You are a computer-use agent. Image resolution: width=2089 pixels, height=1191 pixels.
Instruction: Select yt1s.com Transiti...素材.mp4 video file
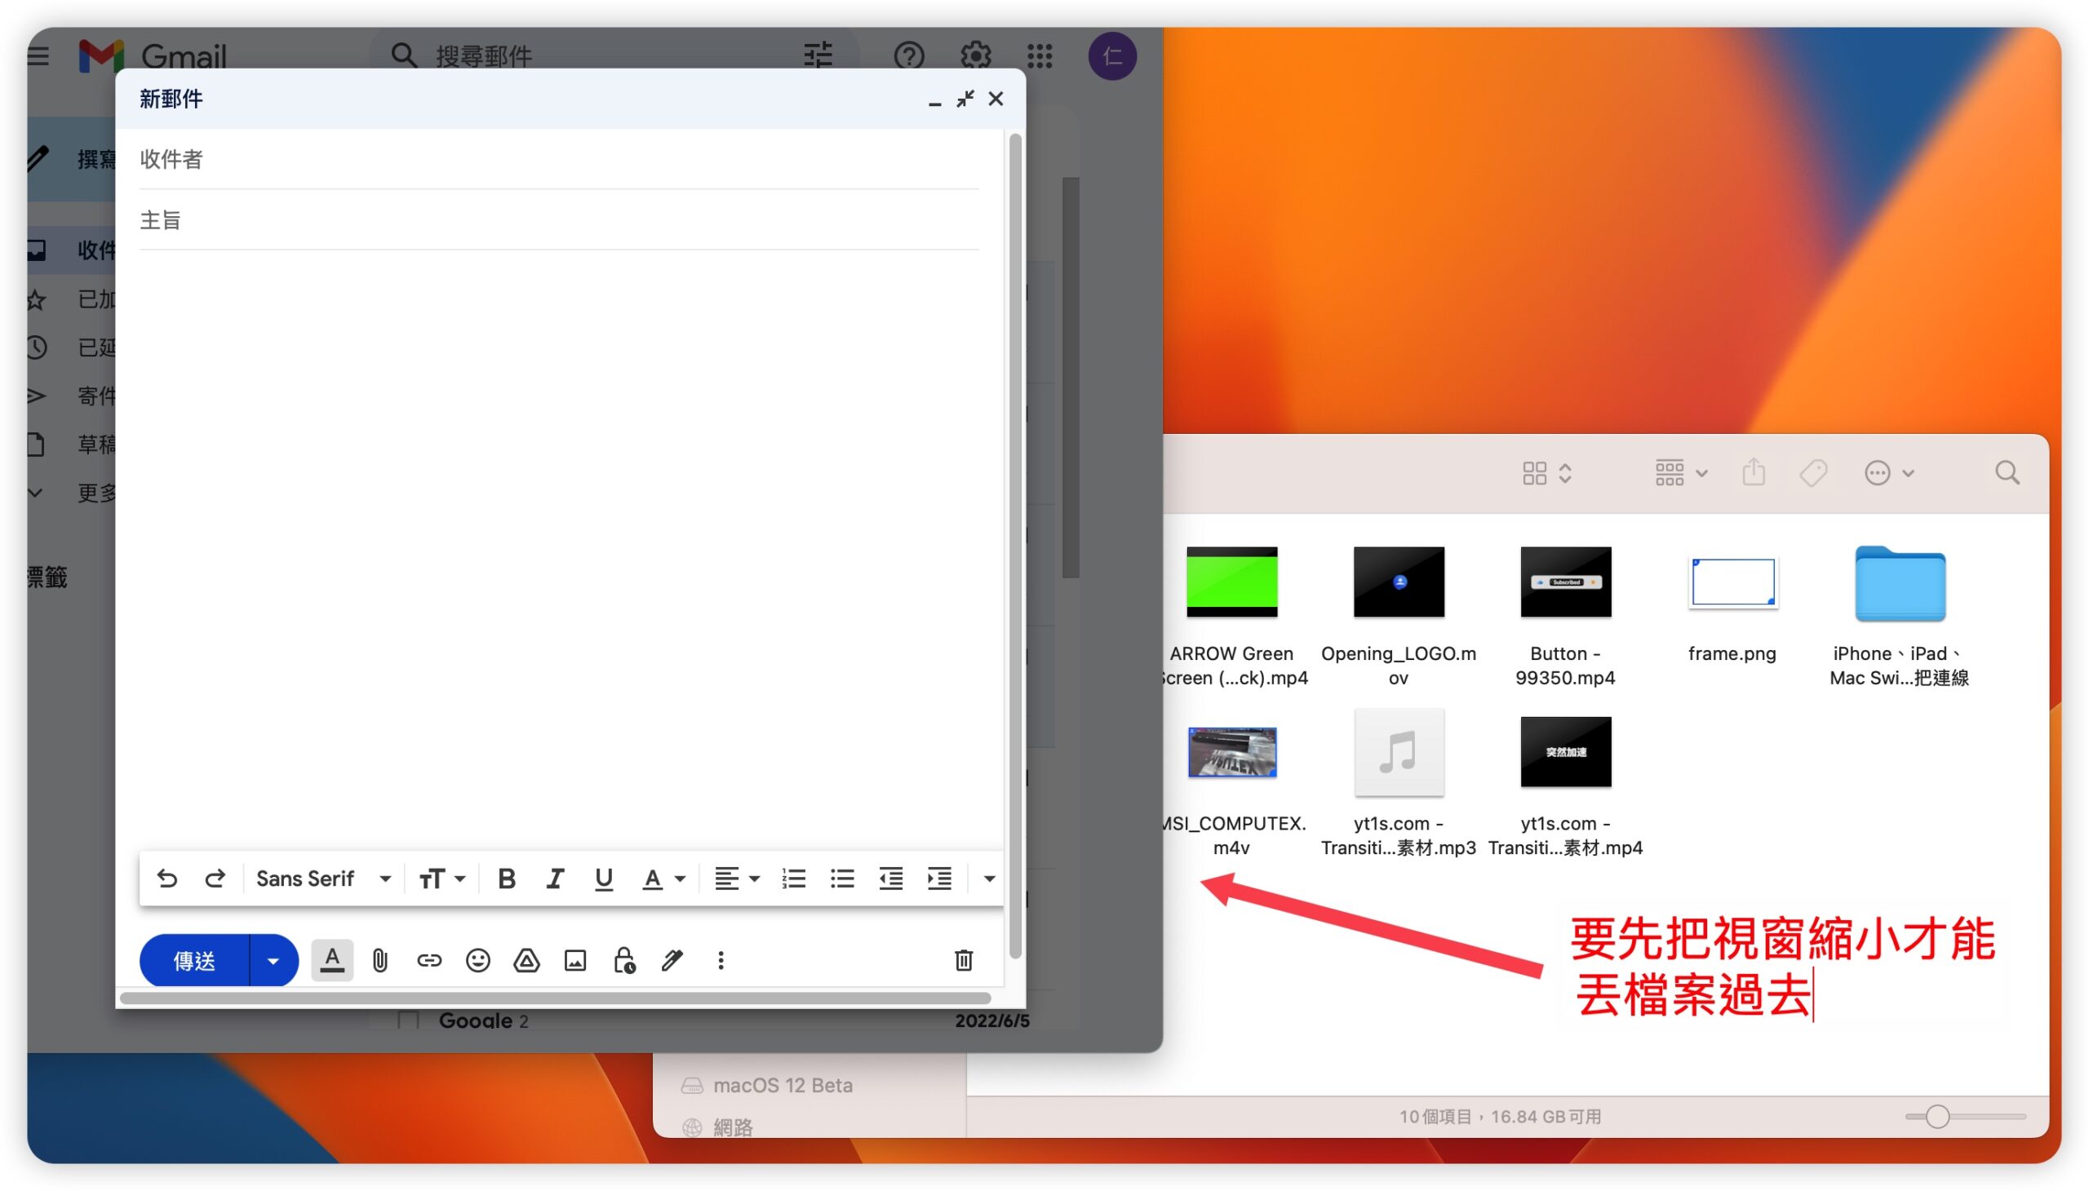[x=1565, y=752]
